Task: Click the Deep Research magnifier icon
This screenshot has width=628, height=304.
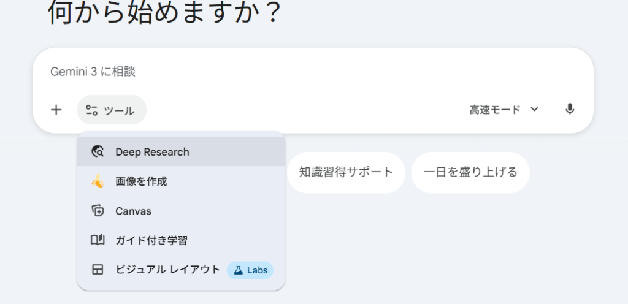Action: pyautogui.click(x=98, y=152)
